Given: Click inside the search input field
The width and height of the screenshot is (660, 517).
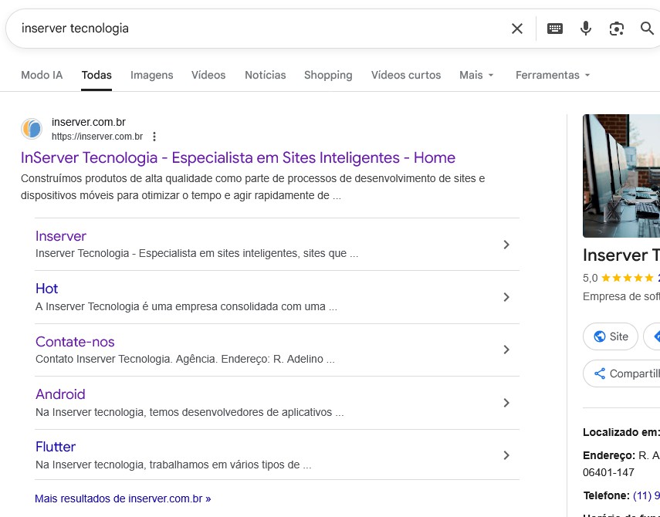Looking at the screenshot, I should click(232, 29).
